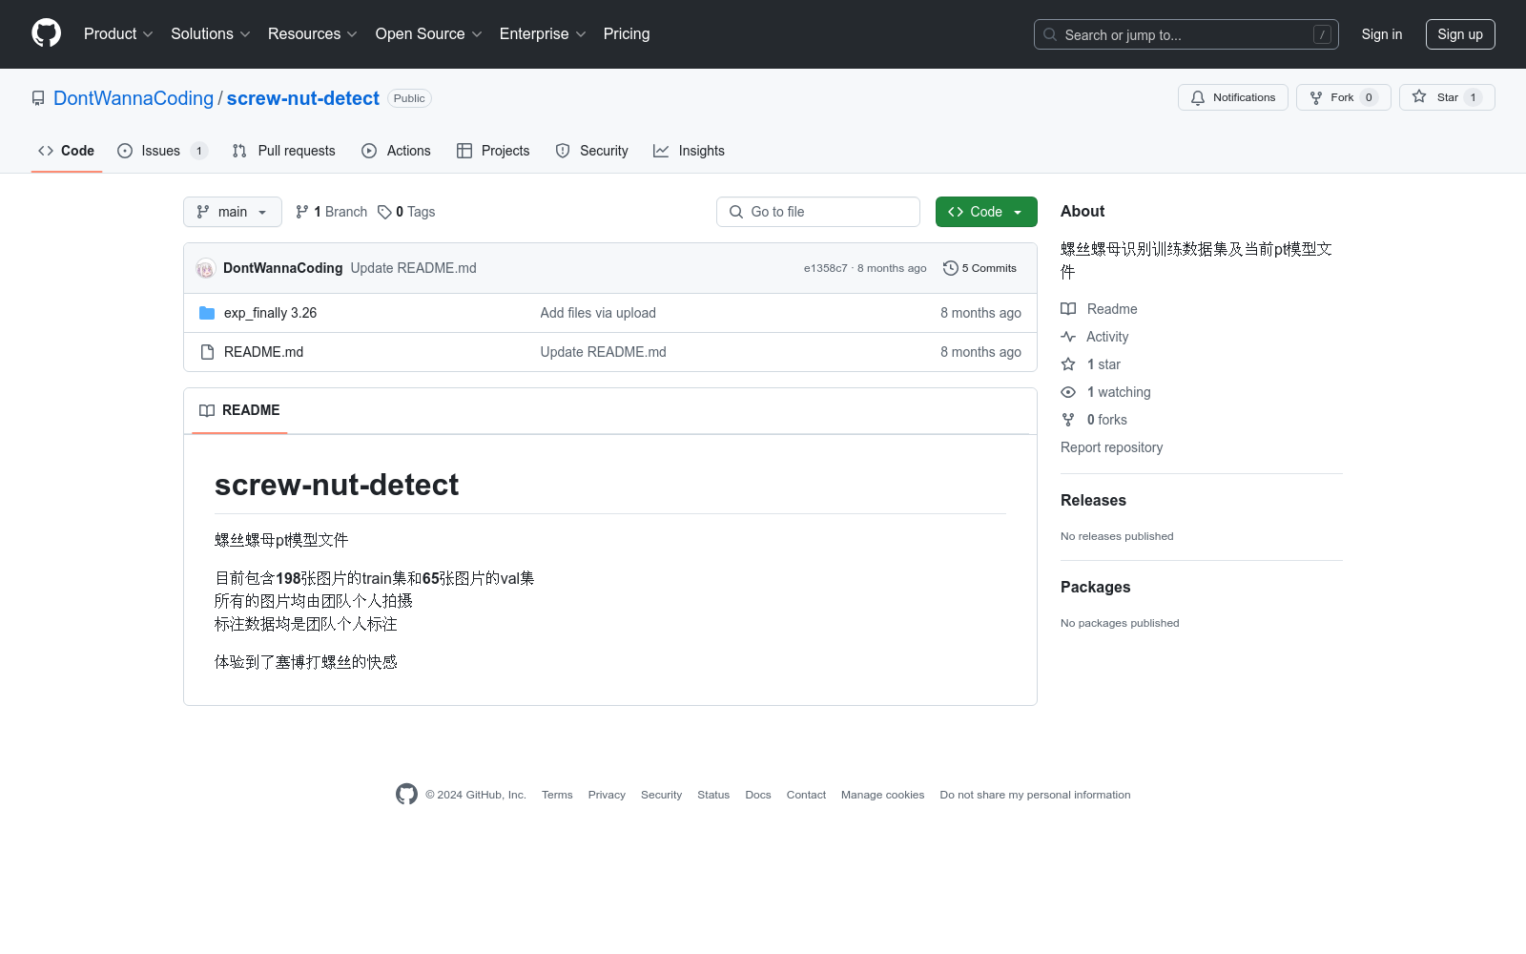This screenshot has height=954, width=1526.
Task: Open the Issues tab
Action: point(163,151)
